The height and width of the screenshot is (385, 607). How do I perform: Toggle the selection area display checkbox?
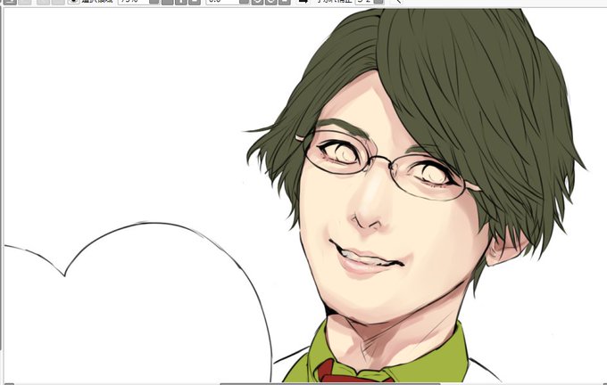73,1
